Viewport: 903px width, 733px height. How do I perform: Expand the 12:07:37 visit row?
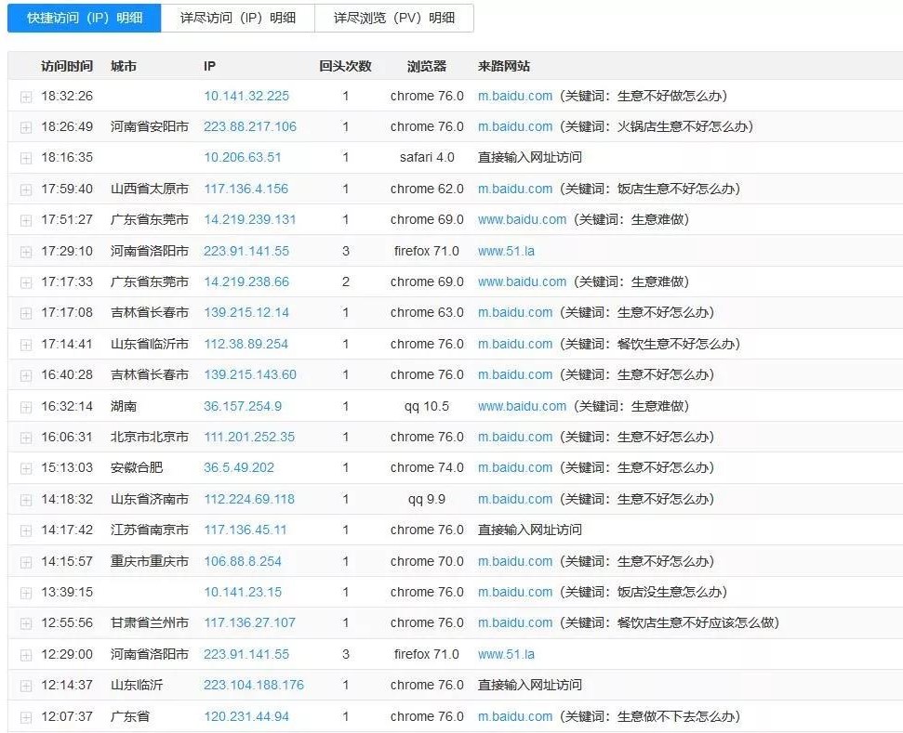[x=26, y=717]
